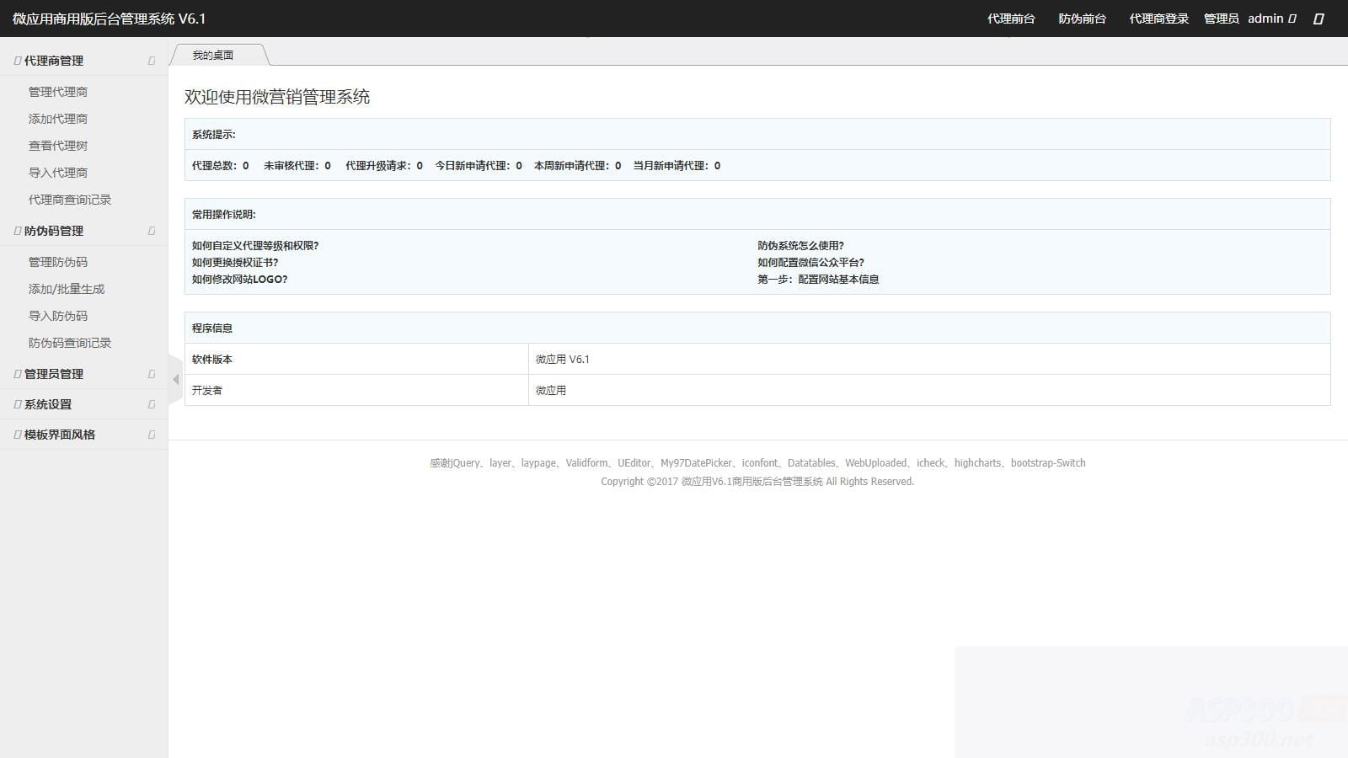Select 添加/批量生成 in the sidebar

(65, 288)
